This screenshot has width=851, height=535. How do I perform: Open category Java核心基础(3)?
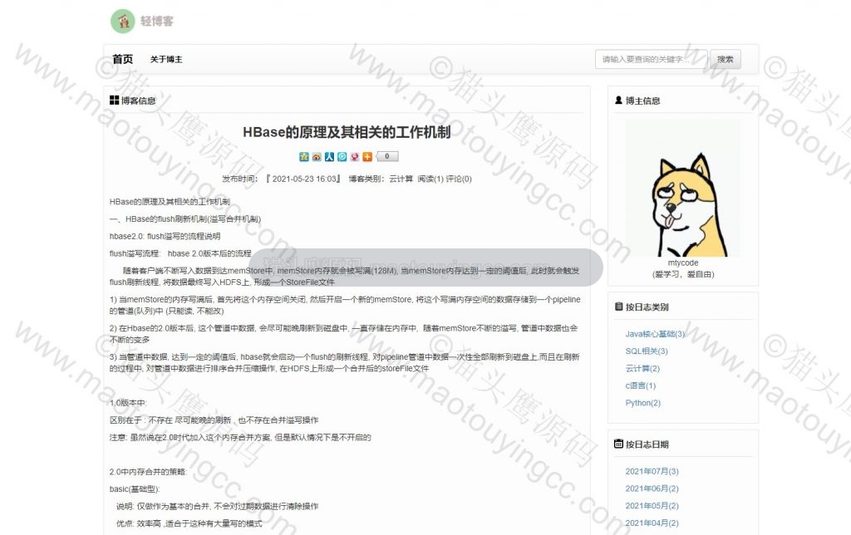click(655, 334)
